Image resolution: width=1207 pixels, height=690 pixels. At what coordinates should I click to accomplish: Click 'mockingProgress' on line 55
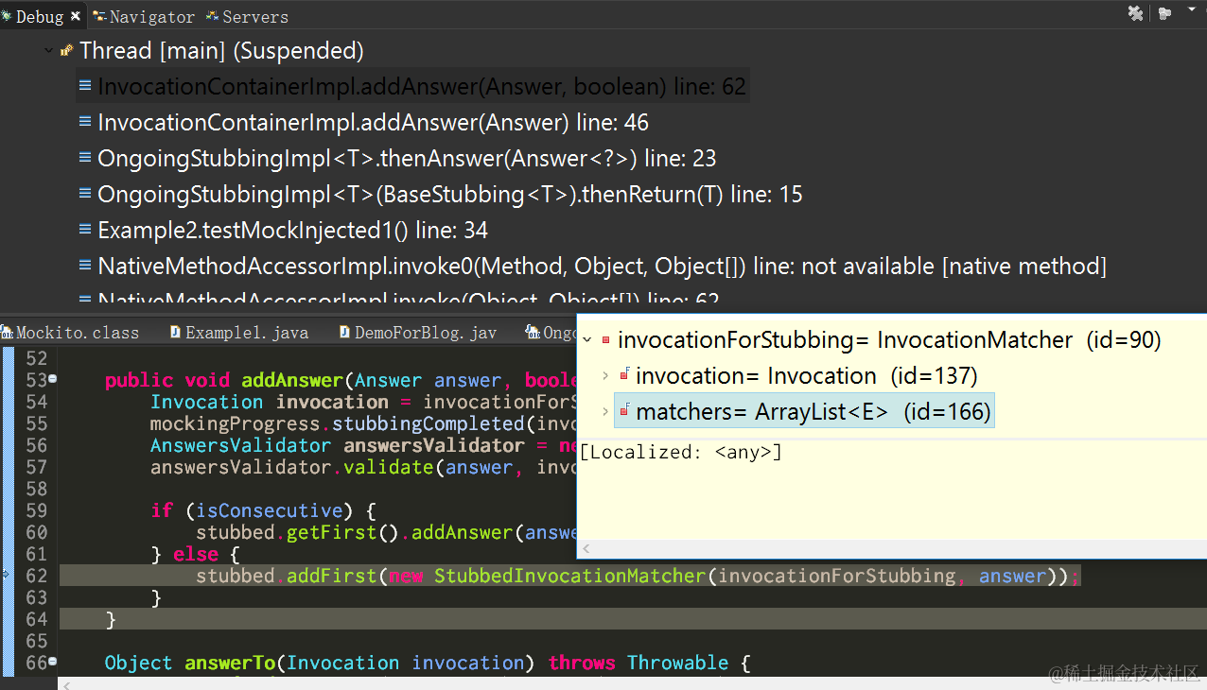(236, 423)
